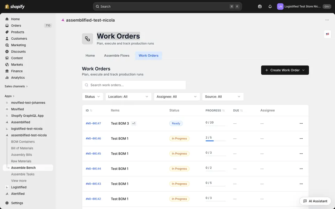Screen dimensions: 335x209
Task: Open work order #WO-00145 link
Action: 94,154
